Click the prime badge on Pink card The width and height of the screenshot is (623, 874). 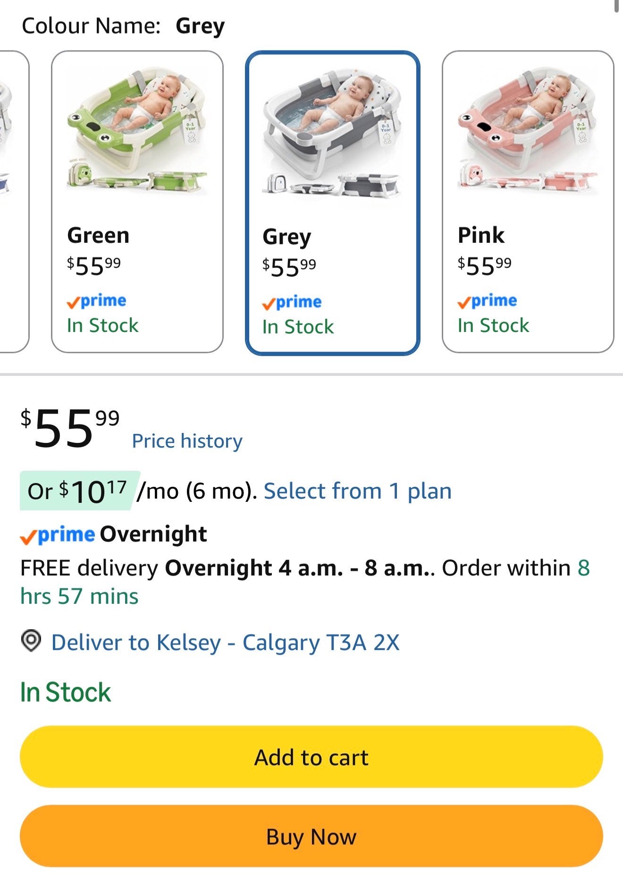point(487,301)
